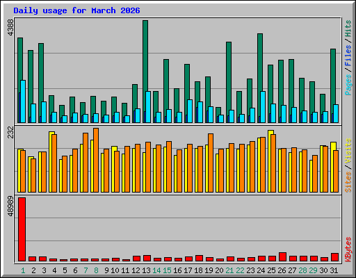Image resolution: width=356 pixels, height=278 pixels.
Task: Click the Sites legend label
Action: [x=348, y=182]
